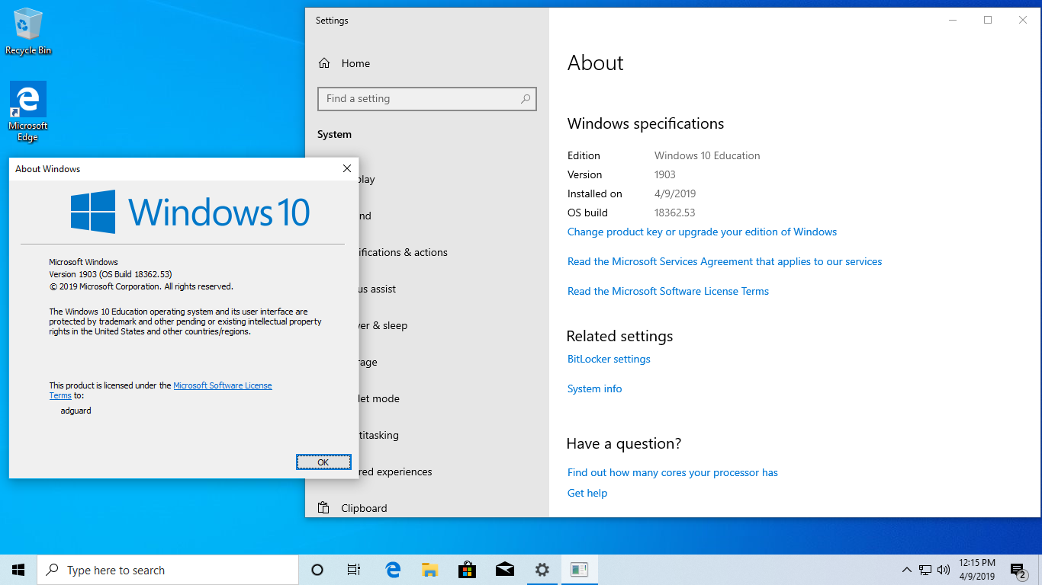Select the Microsoft Edge desktop shortcut
Image resolution: width=1042 pixels, height=585 pixels.
click(28, 112)
